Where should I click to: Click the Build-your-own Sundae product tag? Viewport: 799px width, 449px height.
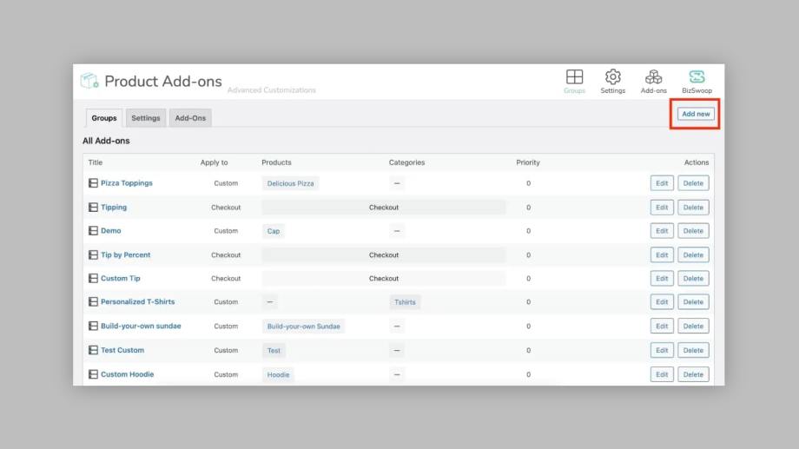point(303,327)
